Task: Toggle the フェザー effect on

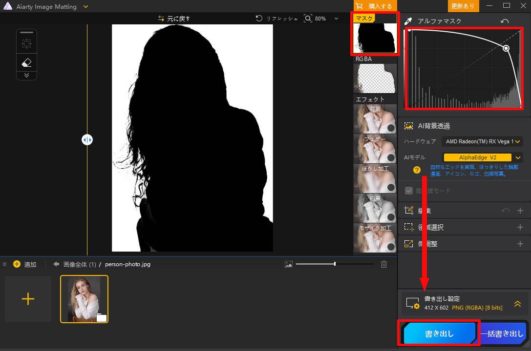Action: (x=392, y=158)
